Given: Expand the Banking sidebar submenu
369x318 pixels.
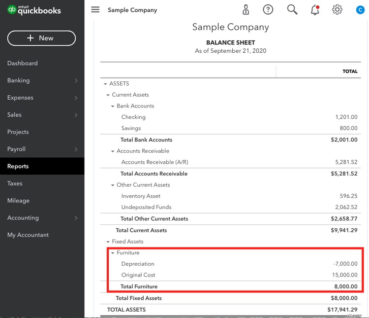Looking at the screenshot, I should click(76, 81).
